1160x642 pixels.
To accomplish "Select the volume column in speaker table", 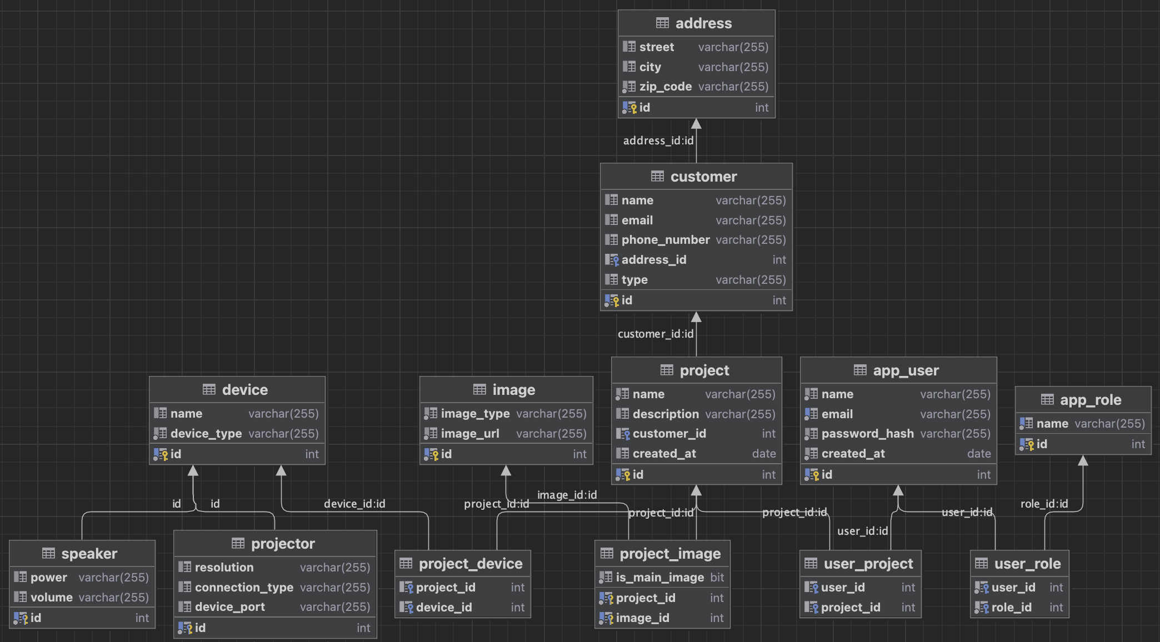I will 52,598.
